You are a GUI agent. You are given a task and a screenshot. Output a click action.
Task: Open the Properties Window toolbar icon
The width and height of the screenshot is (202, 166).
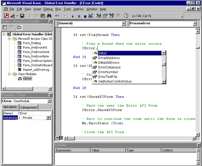(x=105, y=16)
